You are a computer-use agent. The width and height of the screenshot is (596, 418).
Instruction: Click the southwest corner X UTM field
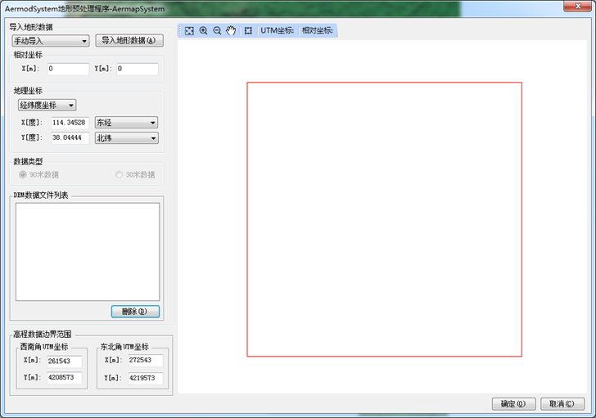[x=64, y=361]
